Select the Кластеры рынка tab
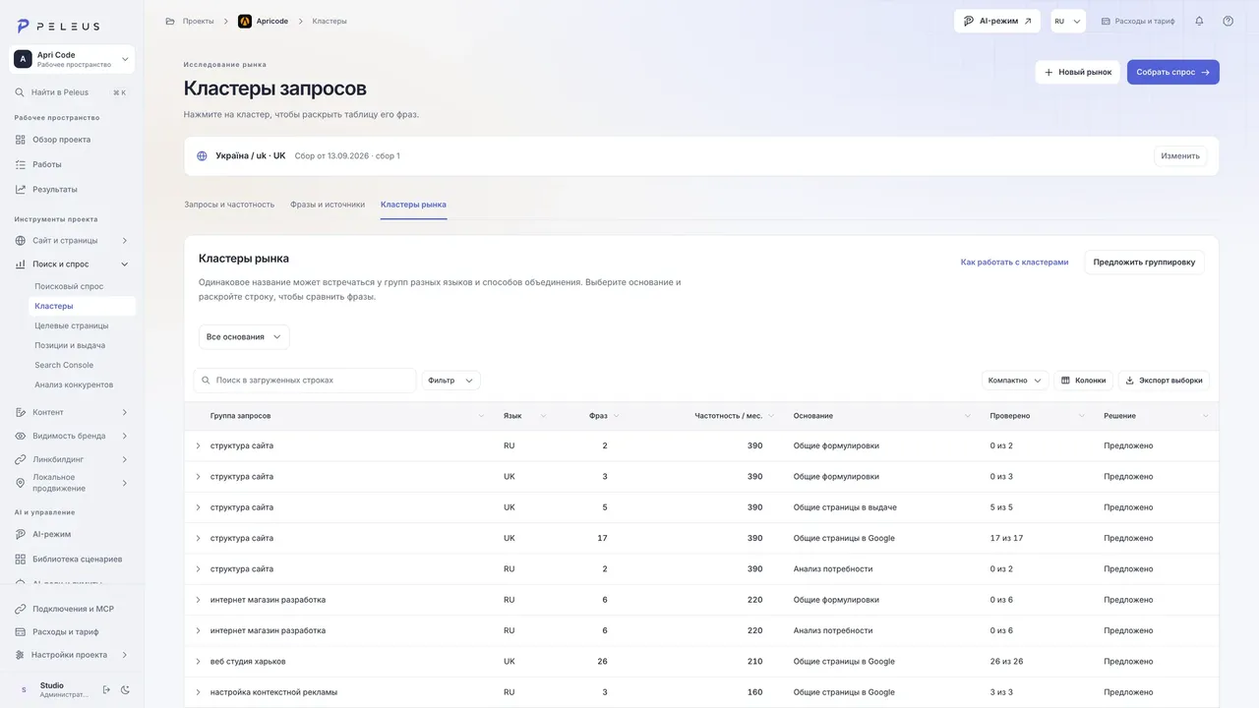1259x708 pixels. 413,205
